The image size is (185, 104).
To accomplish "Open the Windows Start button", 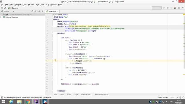I will [3, 101].
